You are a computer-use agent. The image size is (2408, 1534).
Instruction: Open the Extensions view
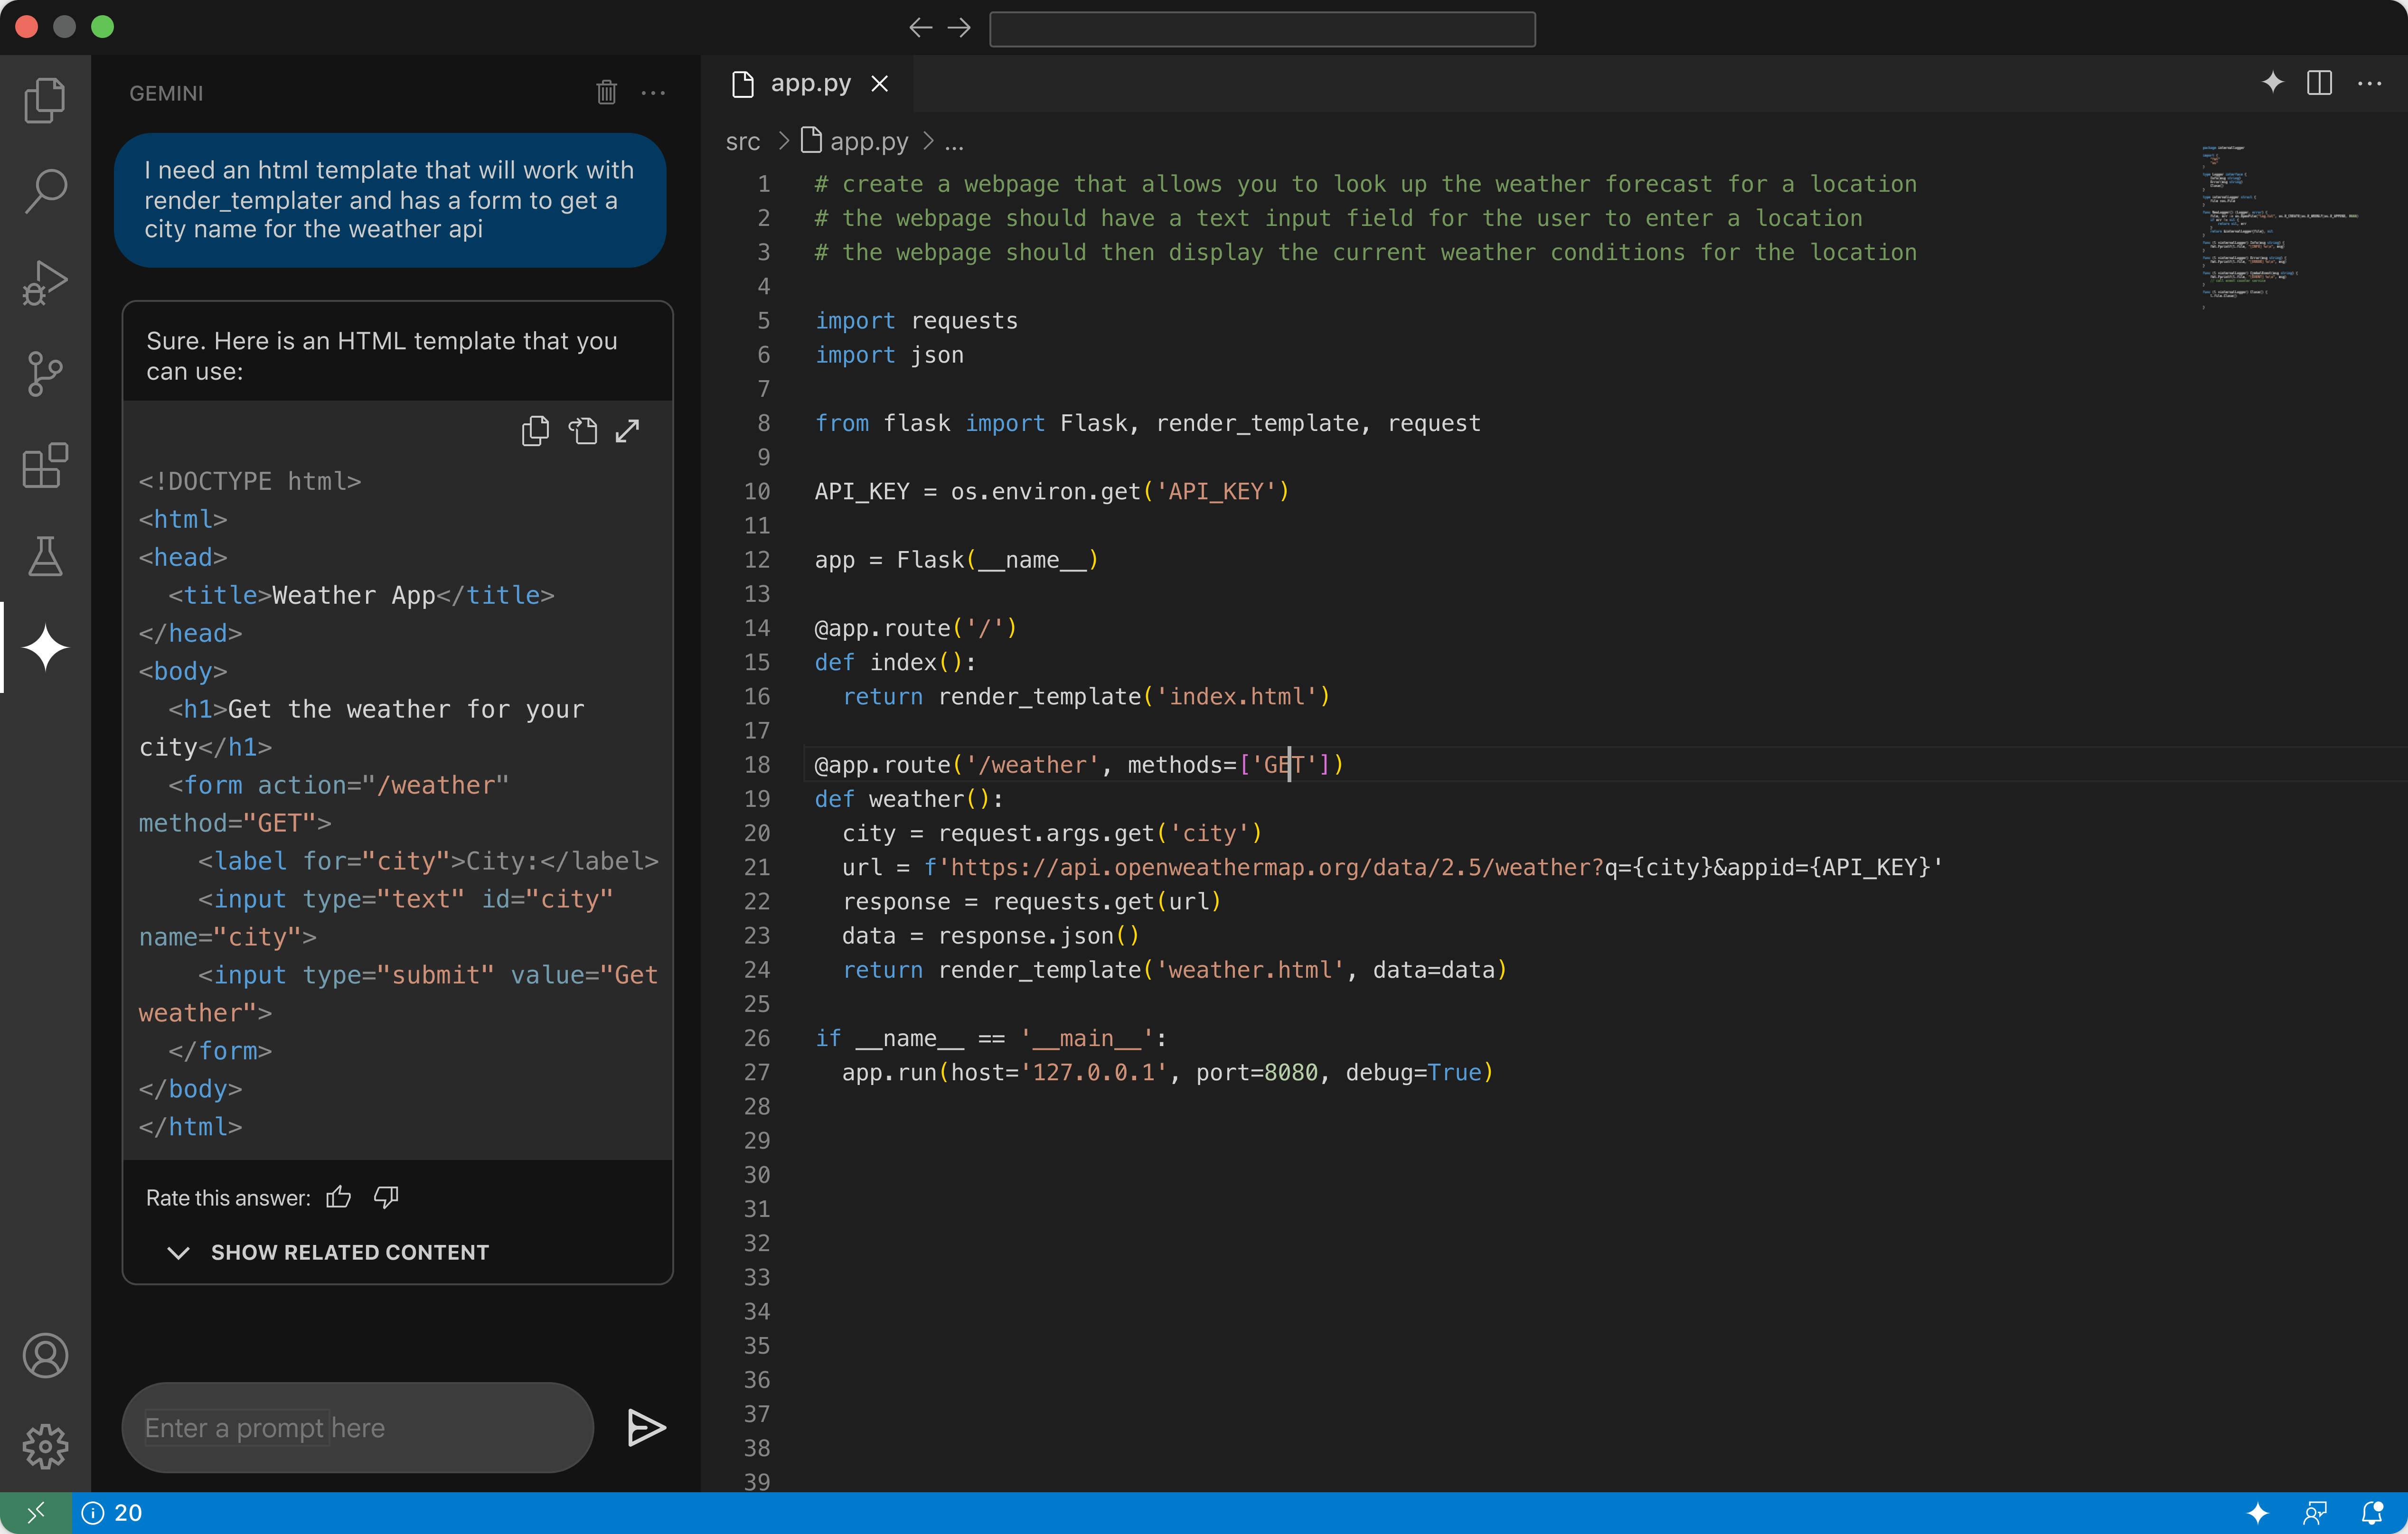[x=45, y=466]
